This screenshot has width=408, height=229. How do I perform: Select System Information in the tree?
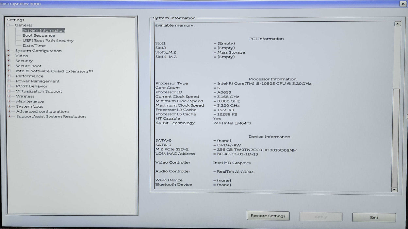[43, 30]
